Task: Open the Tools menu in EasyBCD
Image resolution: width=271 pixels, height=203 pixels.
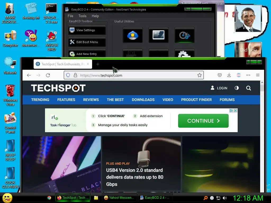Action: click(82, 16)
